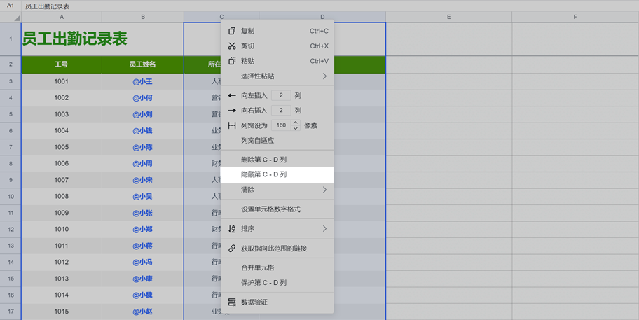Open the @小刘 employee mention link

[x=142, y=114]
